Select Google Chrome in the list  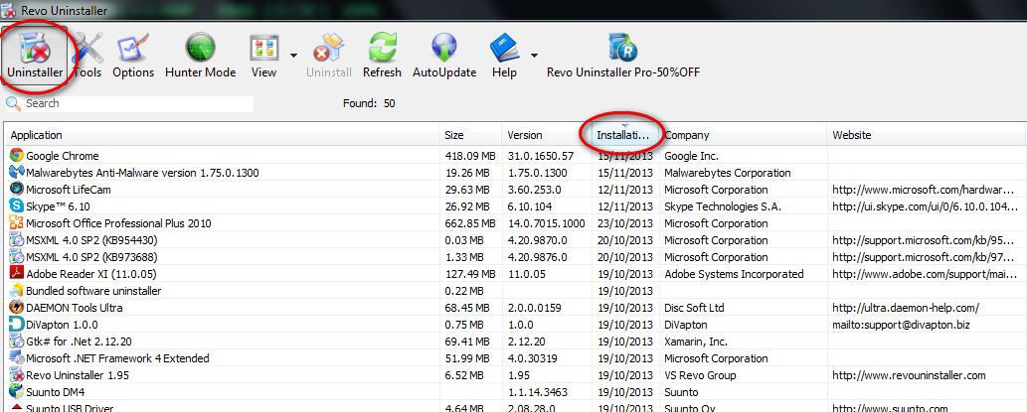point(63,156)
